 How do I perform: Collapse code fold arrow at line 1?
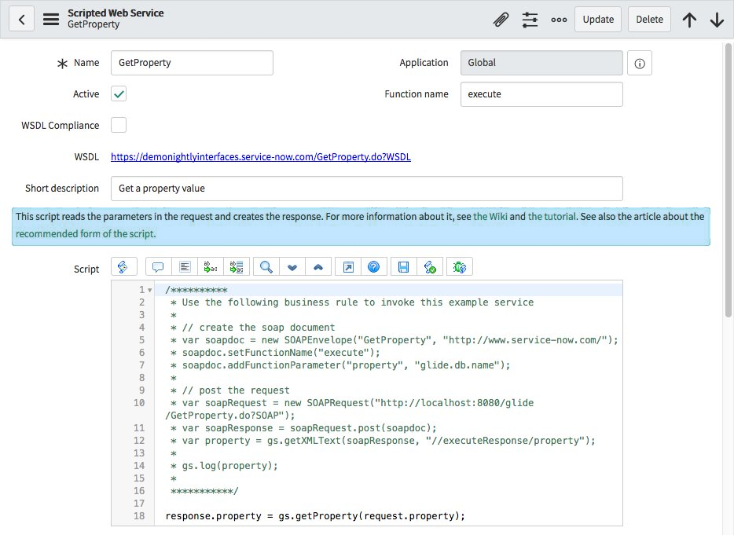pyautogui.click(x=150, y=290)
